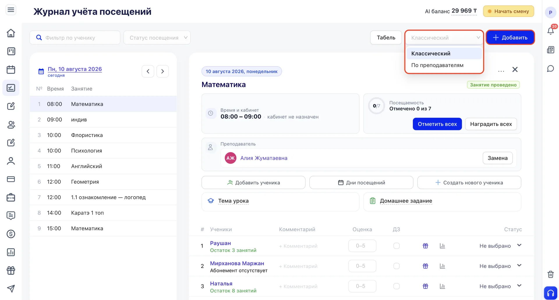This screenshot has height=300, width=559.
Task: Click Начать смену button
Action: pyautogui.click(x=508, y=11)
